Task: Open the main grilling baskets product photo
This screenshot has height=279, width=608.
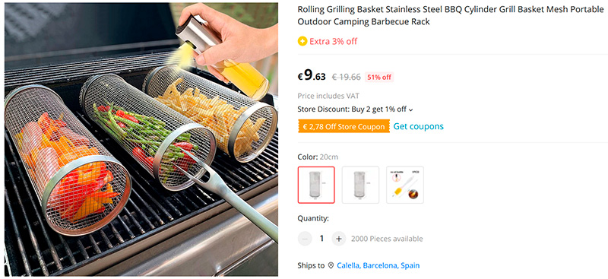Action: (x=141, y=139)
